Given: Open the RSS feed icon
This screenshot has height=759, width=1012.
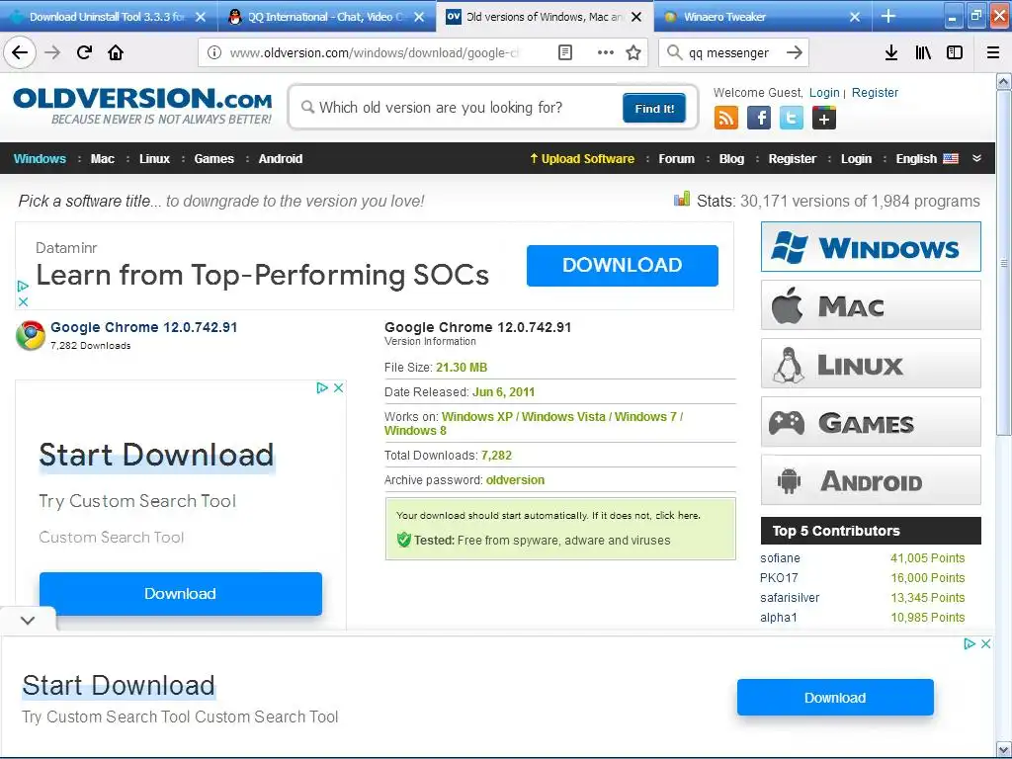Looking at the screenshot, I should point(726,119).
